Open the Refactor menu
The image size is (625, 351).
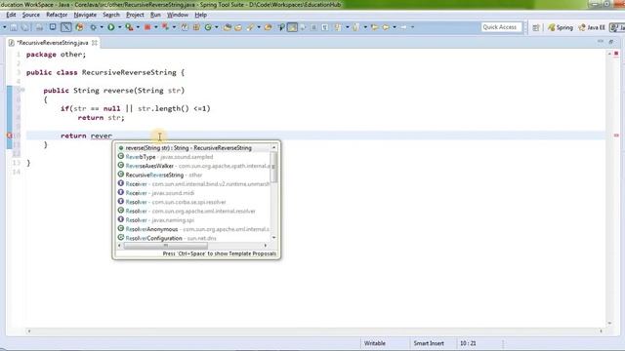pyautogui.click(x=57, y=15)
